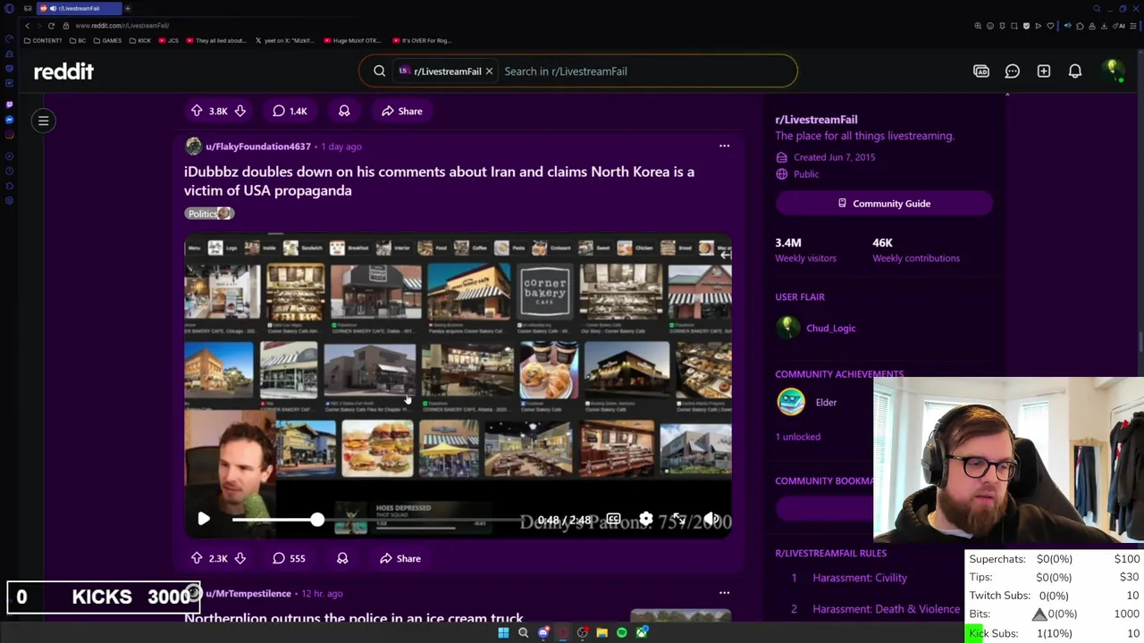Screen dimensions: 1144x643
Task: Open File Explorer from the taskbar
Action: [x=602, y=632]
